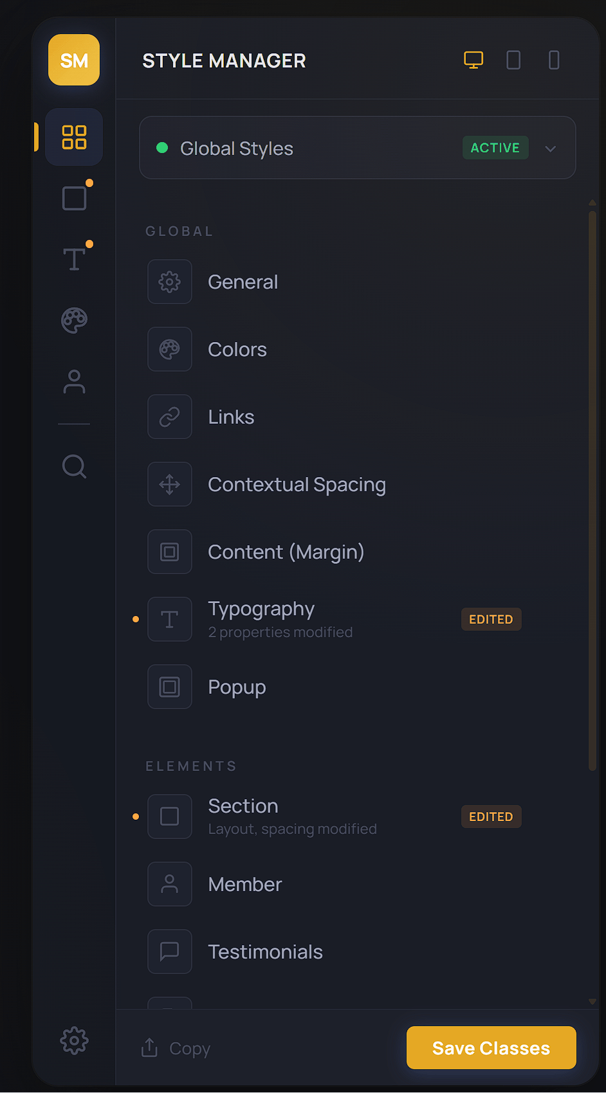Select the square elements icon in sidebar

[x=74, y=198]
